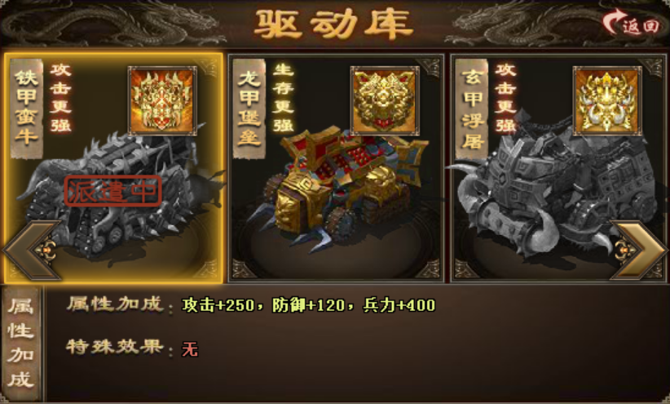The height and width of the screenshot is (404, 670).
Task: Select the 龙甲堡垒 golden lion emblem icon
Action: [385, 100]
